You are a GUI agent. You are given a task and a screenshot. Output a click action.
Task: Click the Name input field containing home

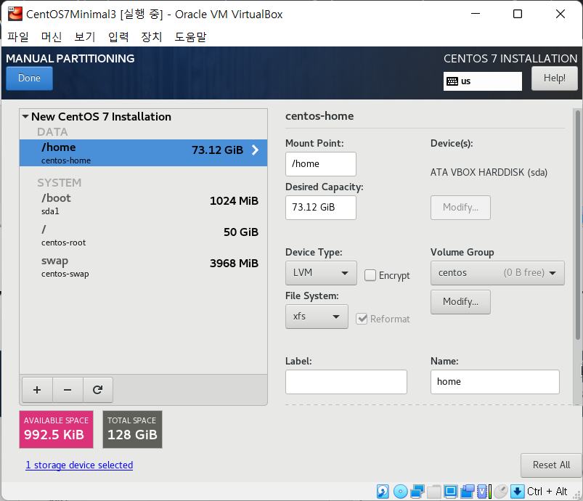[x=495, y=382]
